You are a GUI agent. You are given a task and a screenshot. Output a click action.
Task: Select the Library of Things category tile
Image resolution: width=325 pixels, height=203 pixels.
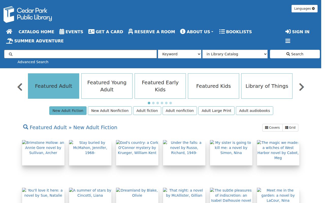click(x=267, y=86)
